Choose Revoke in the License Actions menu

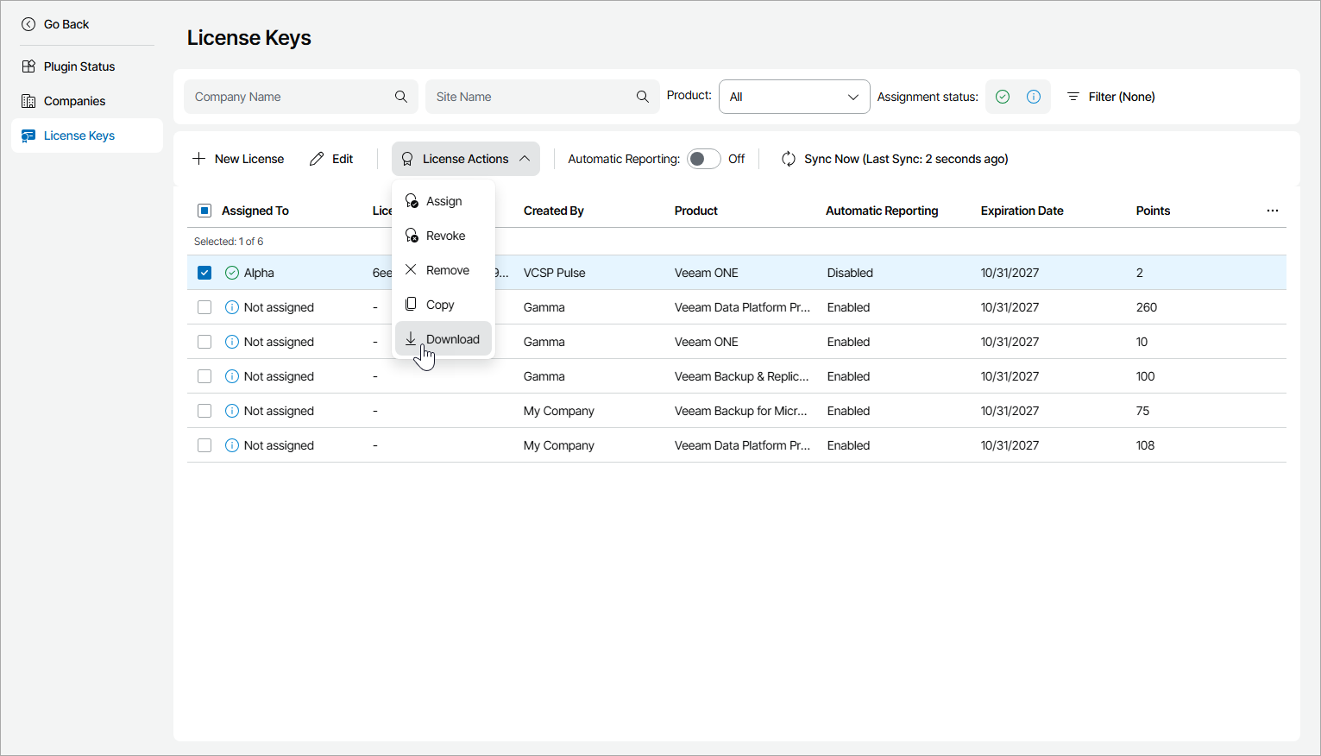point(443,236)
